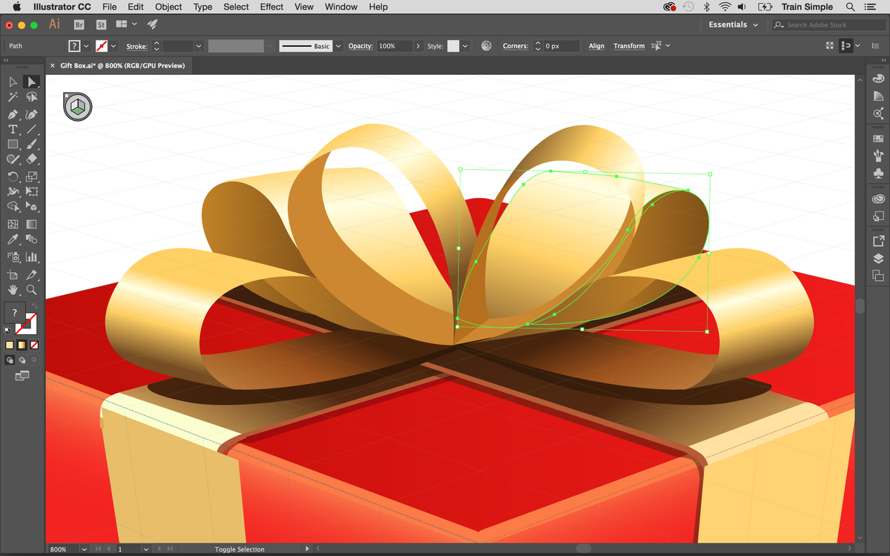Open the Symbols panel clover icon
Viewport: 890px width, 556px height.
(x=878, y=173)
